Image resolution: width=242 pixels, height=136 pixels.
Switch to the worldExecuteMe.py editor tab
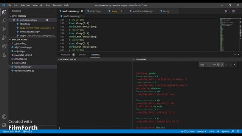coord(143,11)
